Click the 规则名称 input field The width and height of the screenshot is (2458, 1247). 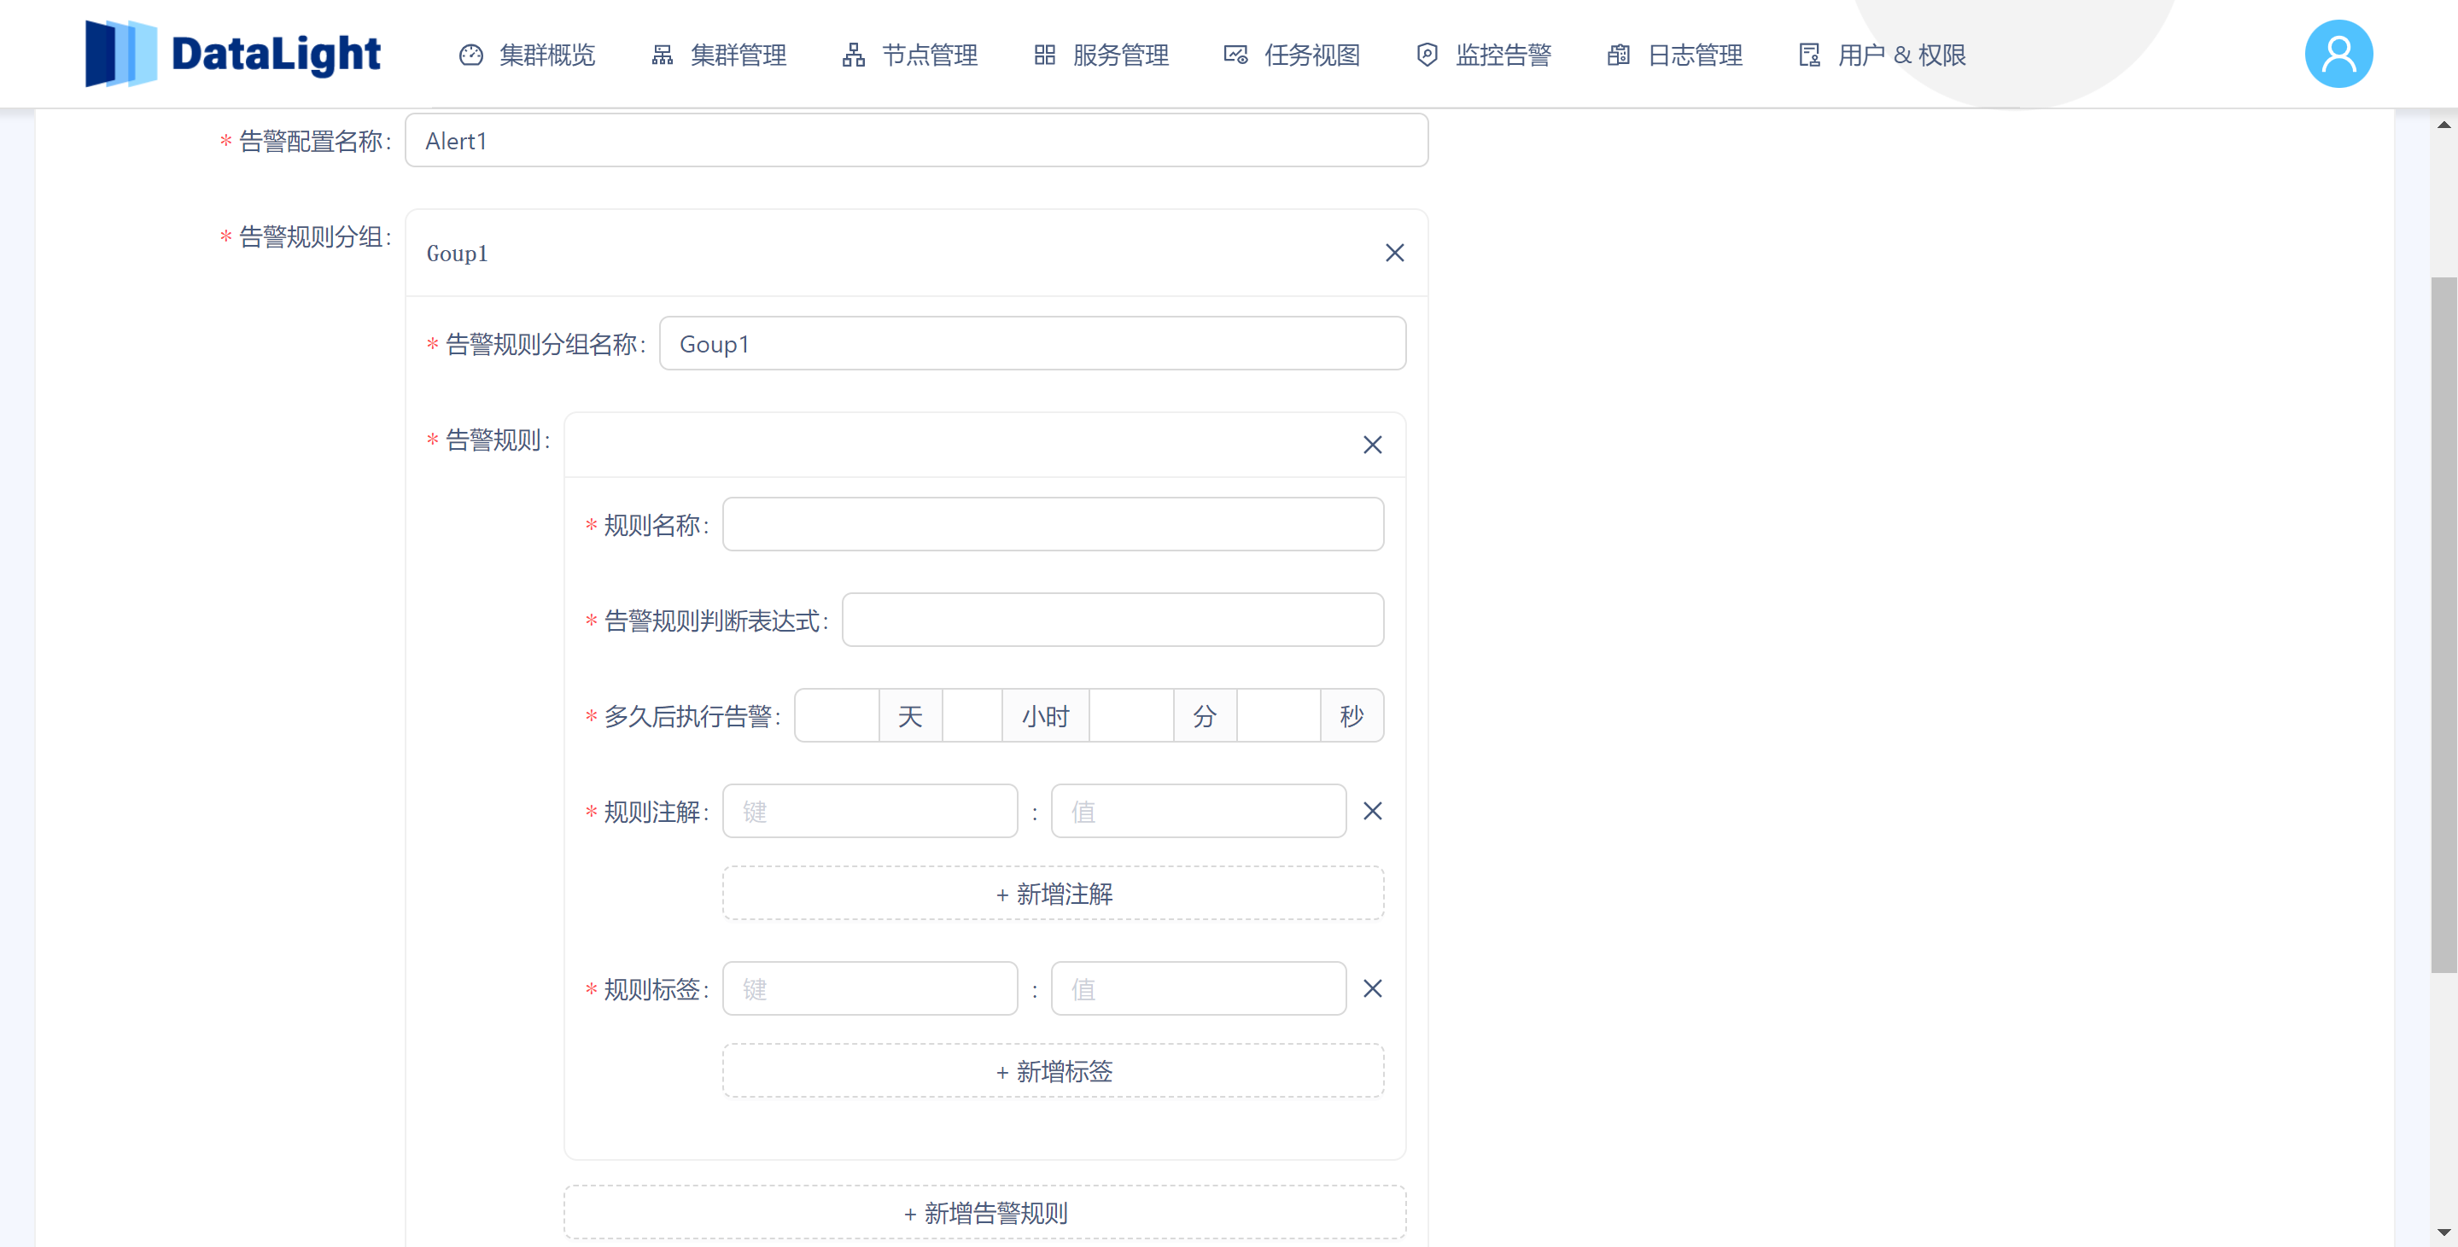1054,524
